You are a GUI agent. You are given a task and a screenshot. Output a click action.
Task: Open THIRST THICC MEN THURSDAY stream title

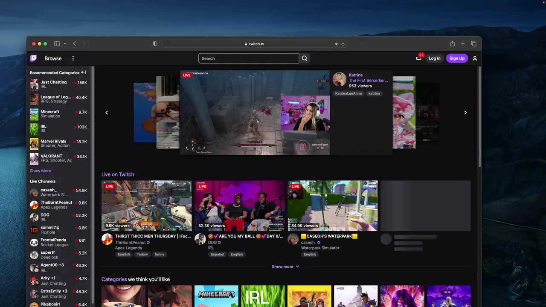[x=153, y=236]
